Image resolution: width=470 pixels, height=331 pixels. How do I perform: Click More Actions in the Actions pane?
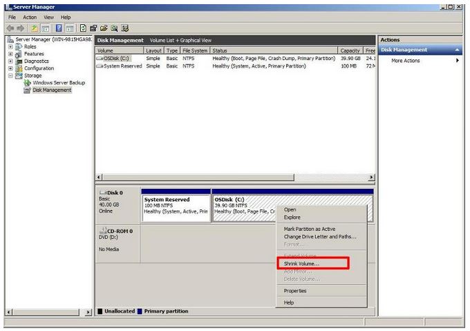[406, 61]
